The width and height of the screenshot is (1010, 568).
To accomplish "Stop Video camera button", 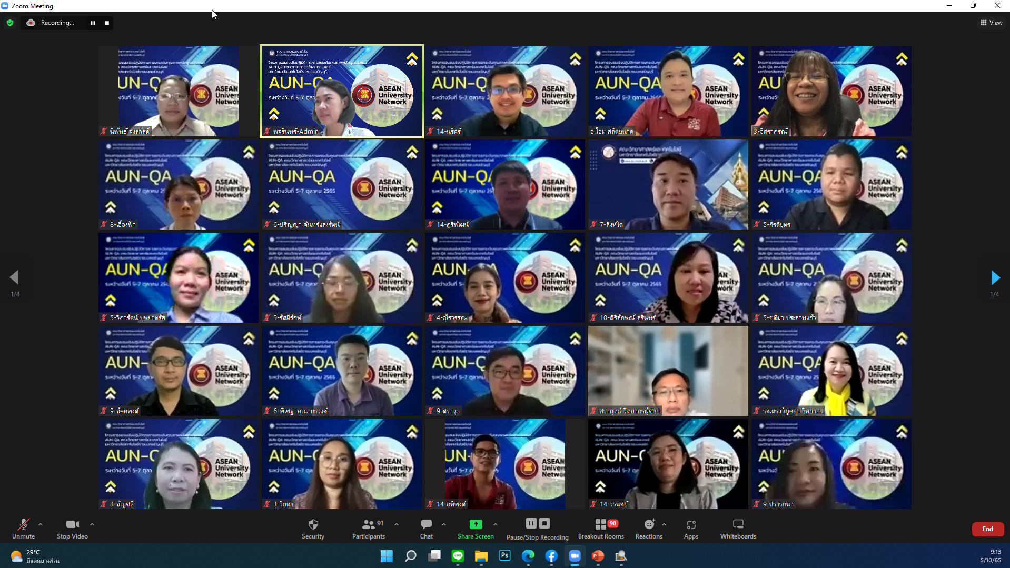I will pyautogui.click(x=72, y=529).
